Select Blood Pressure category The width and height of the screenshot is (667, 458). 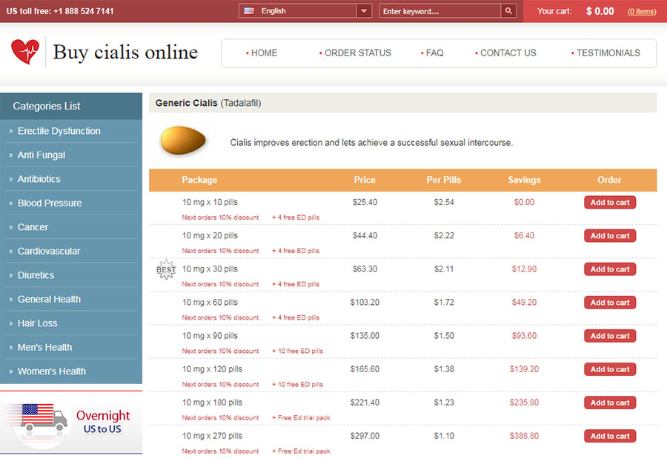click(x=50, y=203)
